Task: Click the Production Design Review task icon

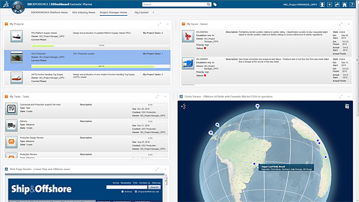Action: (x=11, y=142)
